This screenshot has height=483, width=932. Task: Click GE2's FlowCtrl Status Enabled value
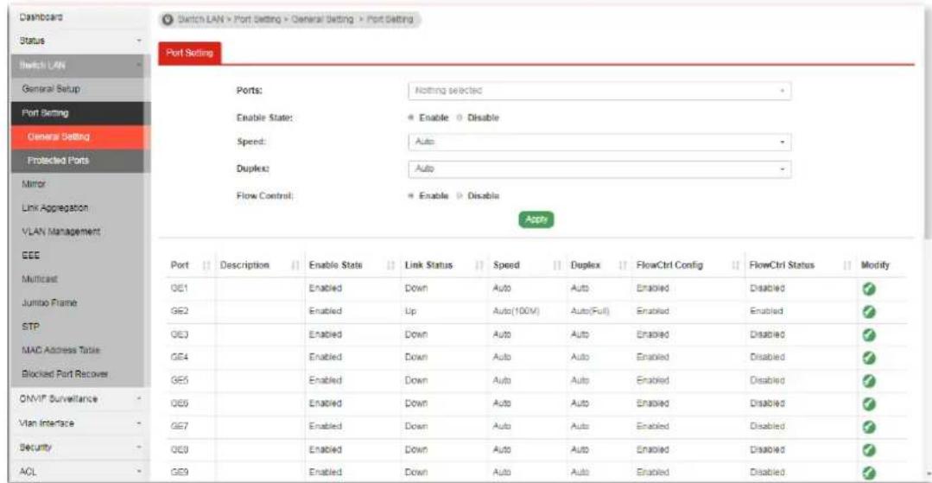tap(766, 311)
